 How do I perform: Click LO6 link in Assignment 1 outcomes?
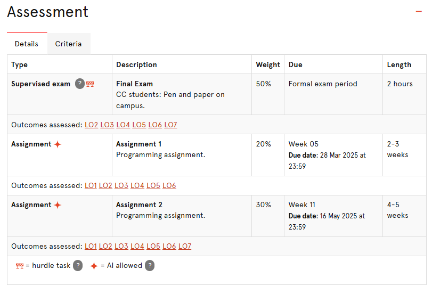click(x=169, y=185)
